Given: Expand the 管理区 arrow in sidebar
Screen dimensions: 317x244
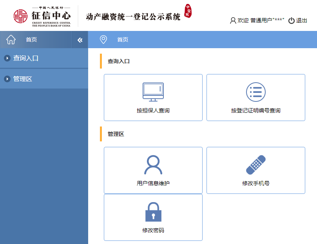Looking at the screenshot, I should pyautogui.click(x=7, y=79).
